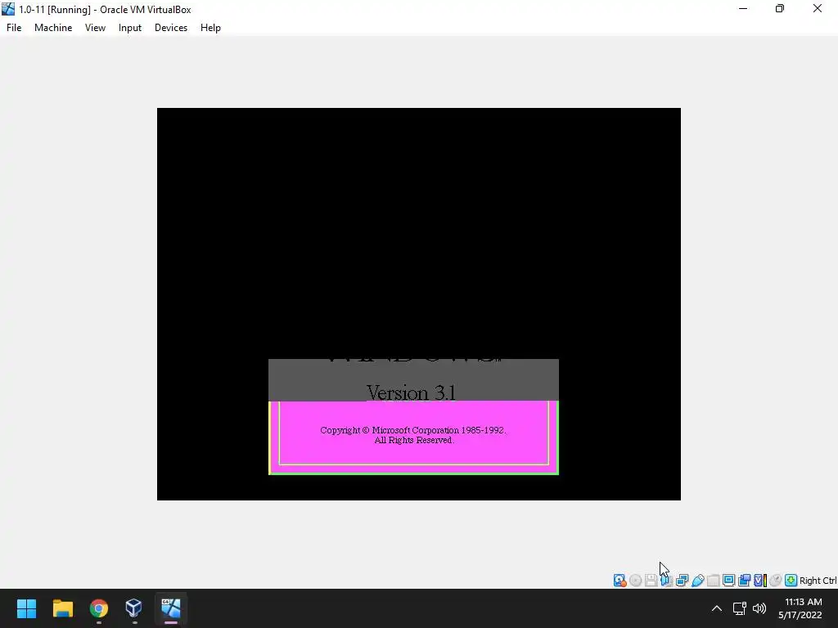Expand the hidden system tray icons
838x628 pixels.
coord(717,608)
